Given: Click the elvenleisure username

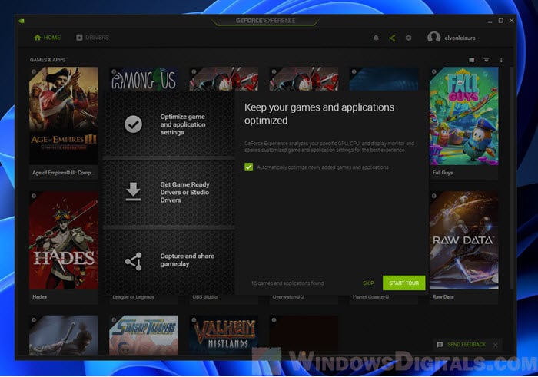Looking at the screenshot, I should click(x=460, y=38).
